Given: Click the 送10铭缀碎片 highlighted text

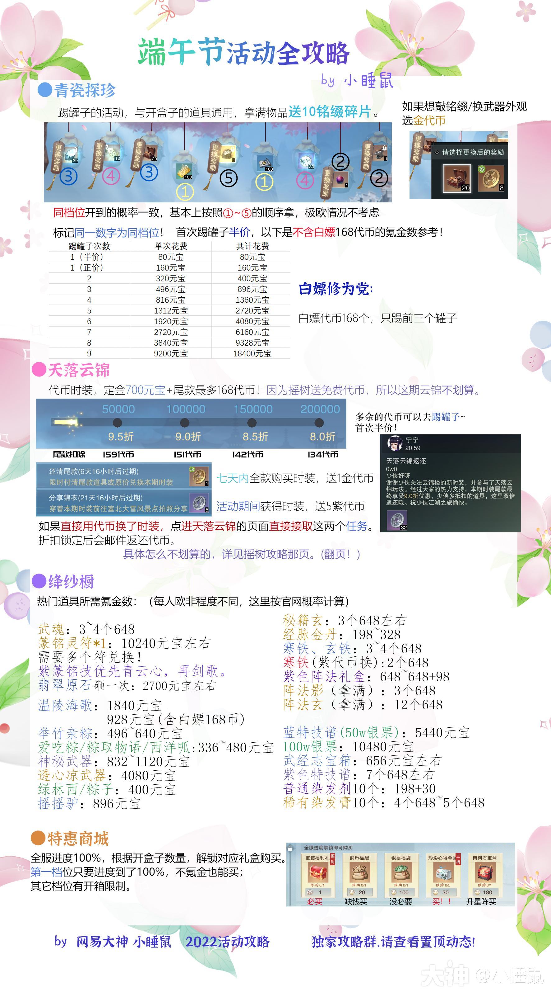Looking at the screenshot, I should [330, 112].
